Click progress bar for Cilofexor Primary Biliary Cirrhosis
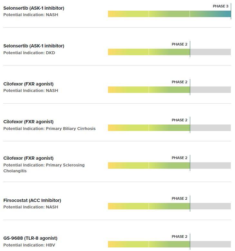This screenshot has width=235, height=251. click(x=169, y=128)
